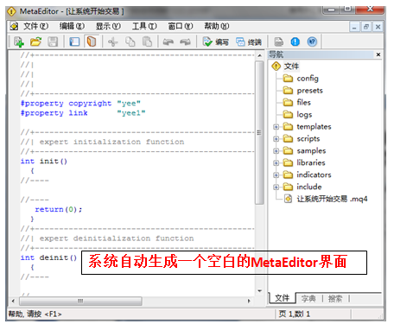Click the New file toolbar icon
The width and height of the screenshot is (394, 324).
click(x=19, y=41)
